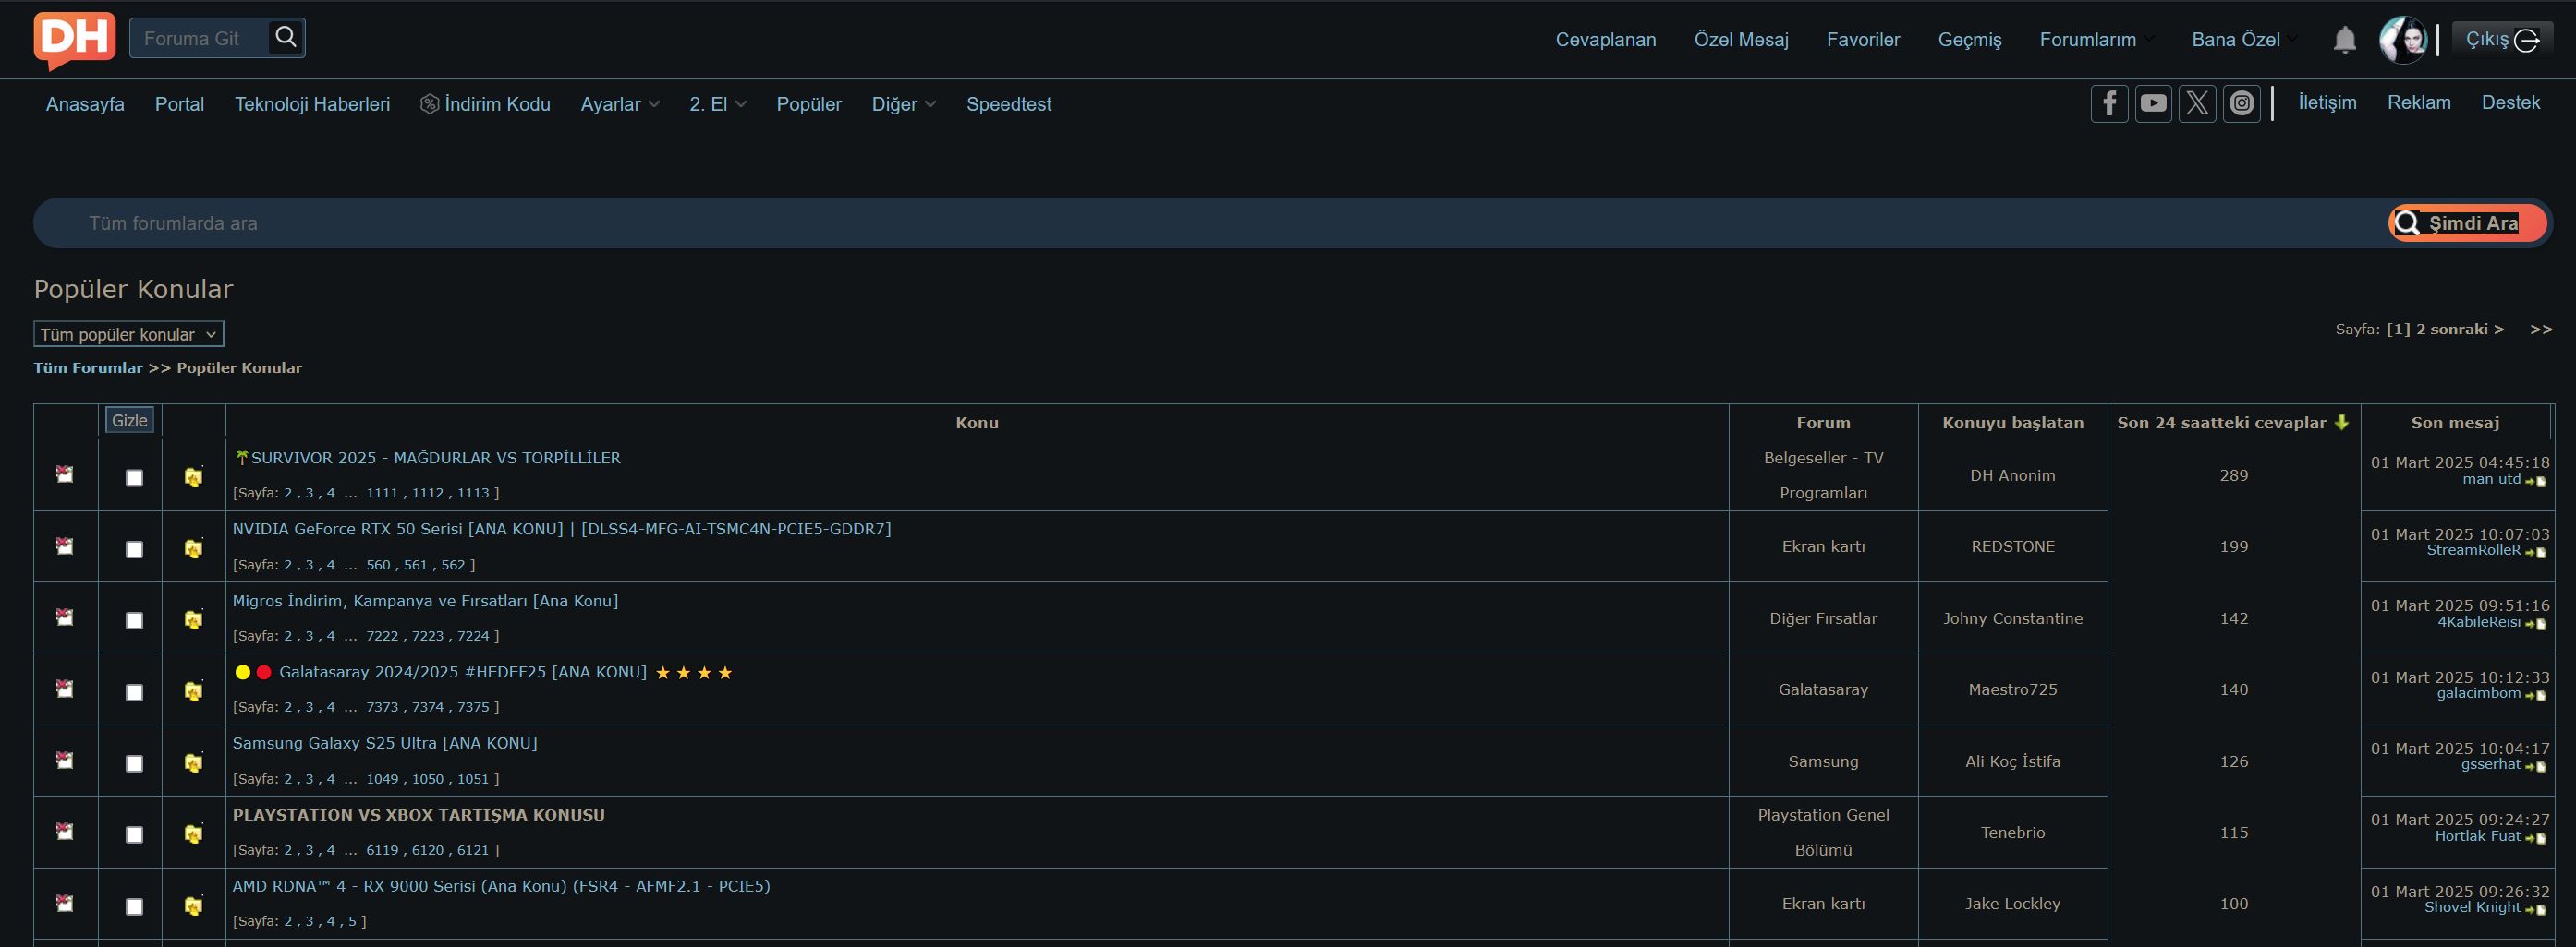This screenshot has width=2576, height=947.
Task: Tick checkbox for Migros İndirim topic
Action: coord(134,620)
